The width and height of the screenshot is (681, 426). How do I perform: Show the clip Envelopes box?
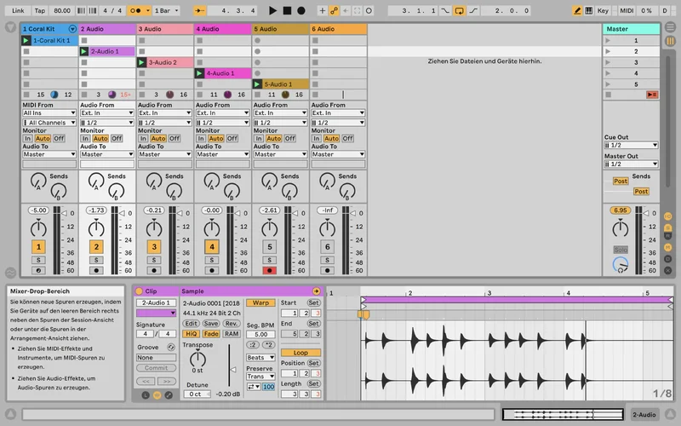(168, 394)
